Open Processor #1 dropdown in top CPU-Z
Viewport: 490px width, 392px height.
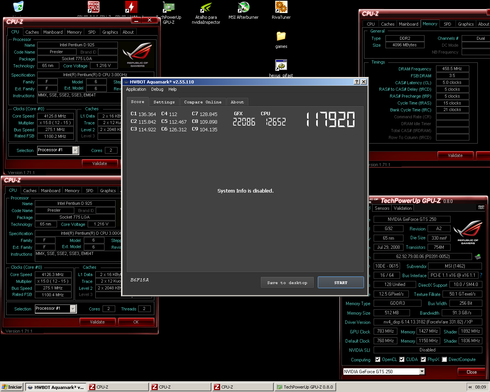click(75, 150)
